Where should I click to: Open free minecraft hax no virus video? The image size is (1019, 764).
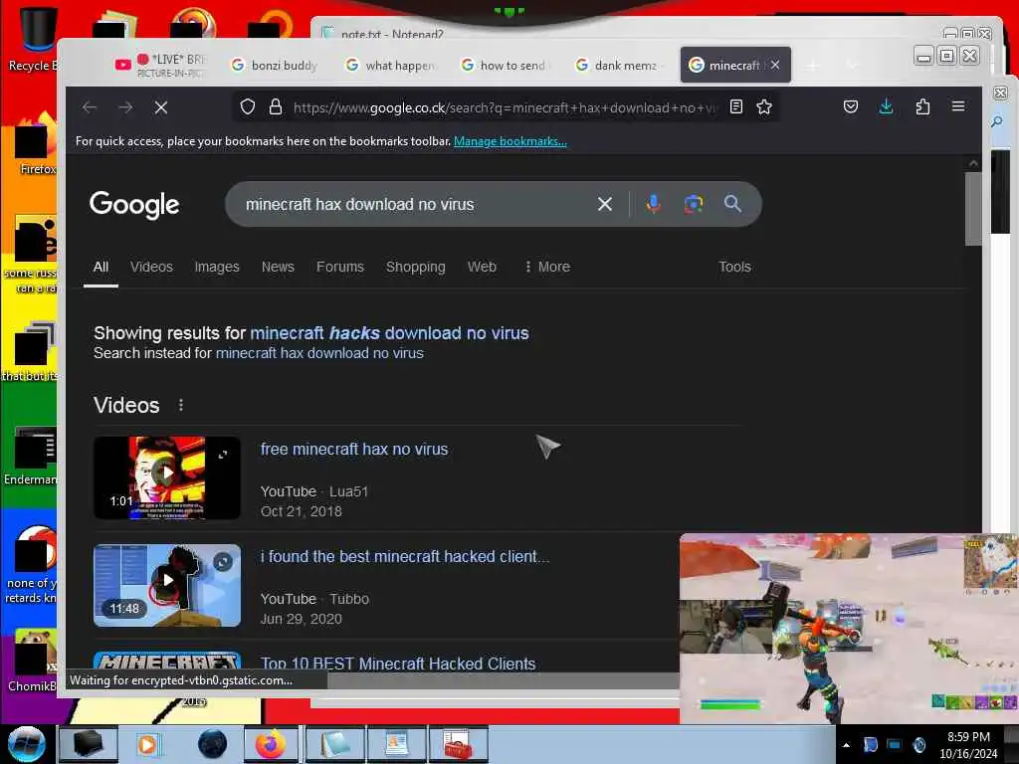click(354, 449)
